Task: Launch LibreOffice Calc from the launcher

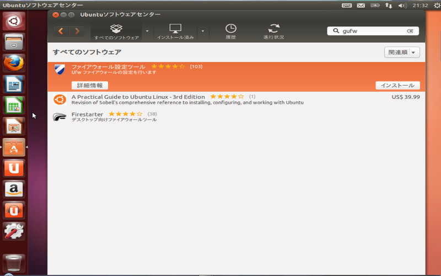Action: tap(14, 105)
